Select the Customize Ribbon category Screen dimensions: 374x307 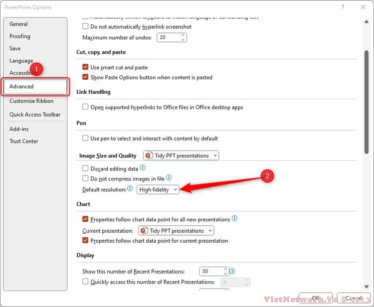pos(31,101)
